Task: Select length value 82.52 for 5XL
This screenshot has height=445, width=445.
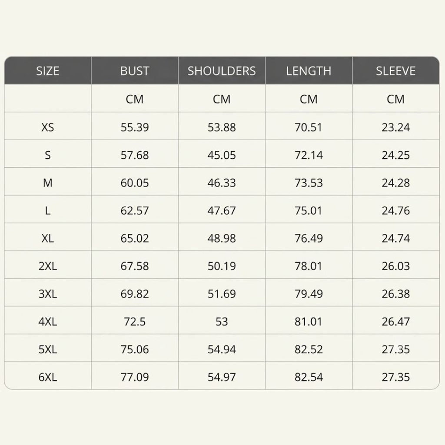Action: click(309, 349)
